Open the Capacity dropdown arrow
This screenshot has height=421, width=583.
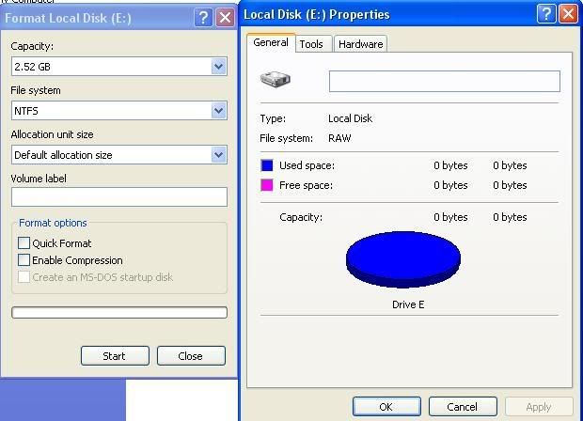pyautogui.click(x=218, y=67)
